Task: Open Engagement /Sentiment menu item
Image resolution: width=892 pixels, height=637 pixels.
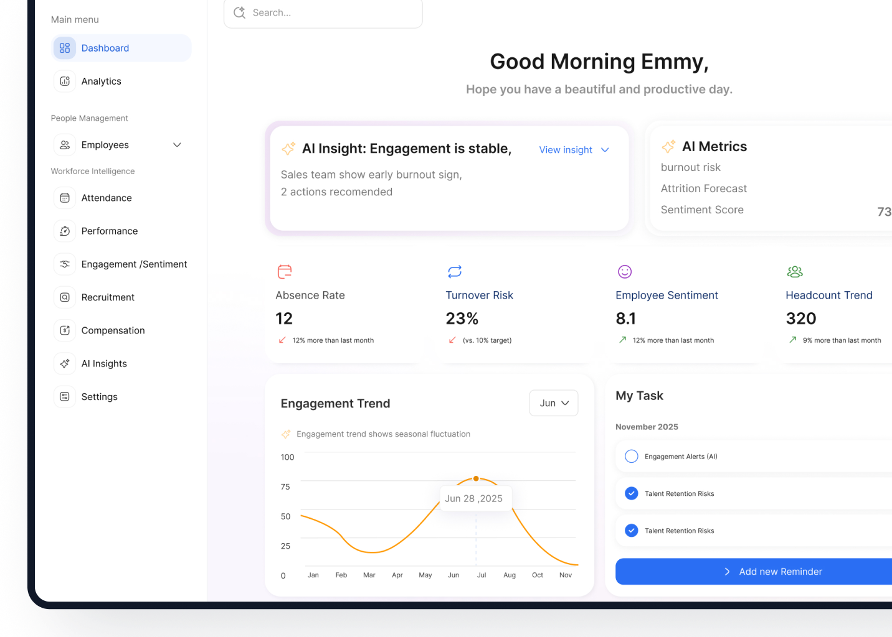Action: click(134, 264)
